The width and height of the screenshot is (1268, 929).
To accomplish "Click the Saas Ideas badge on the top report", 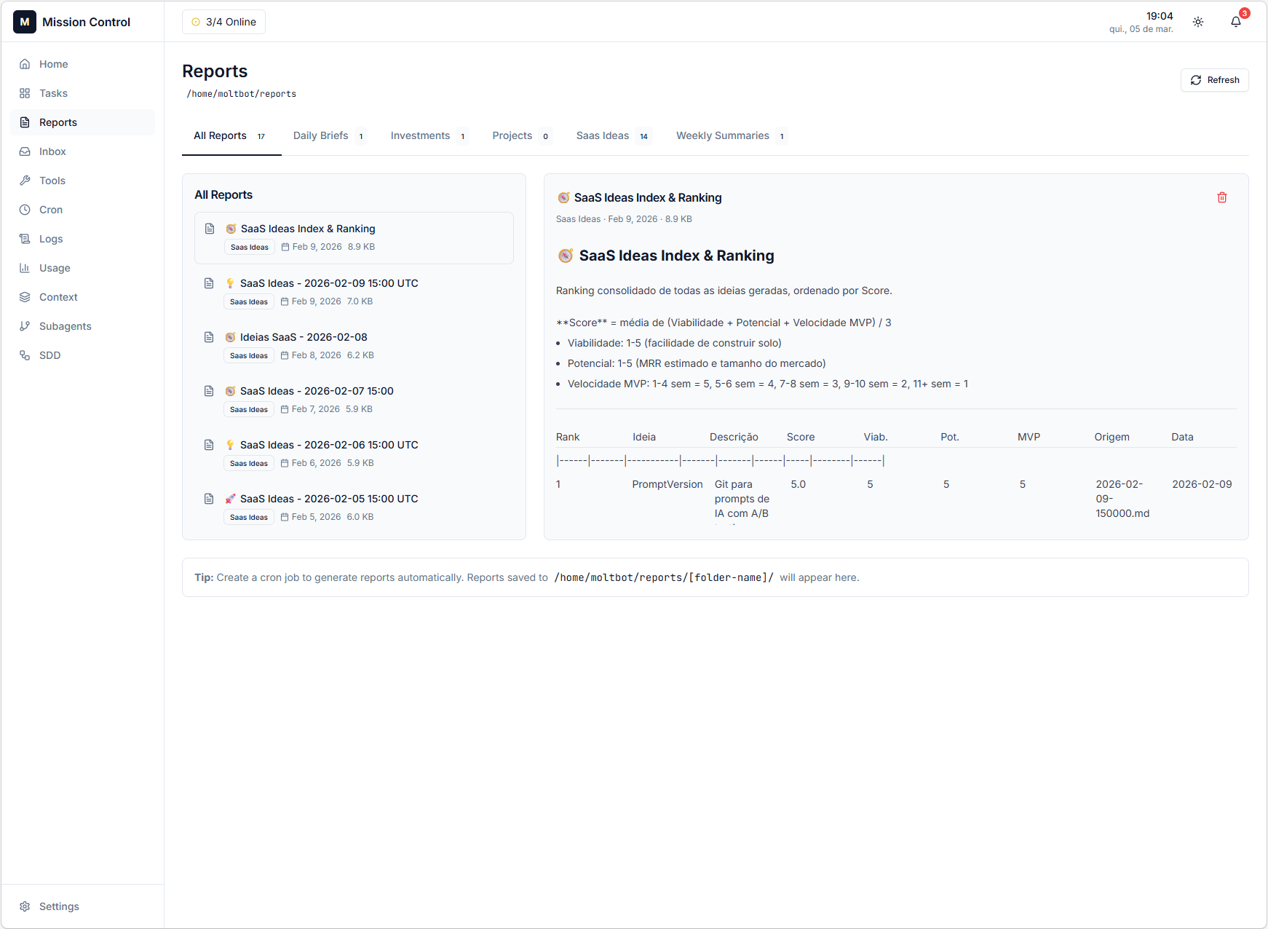I will (x=249, y=247).
